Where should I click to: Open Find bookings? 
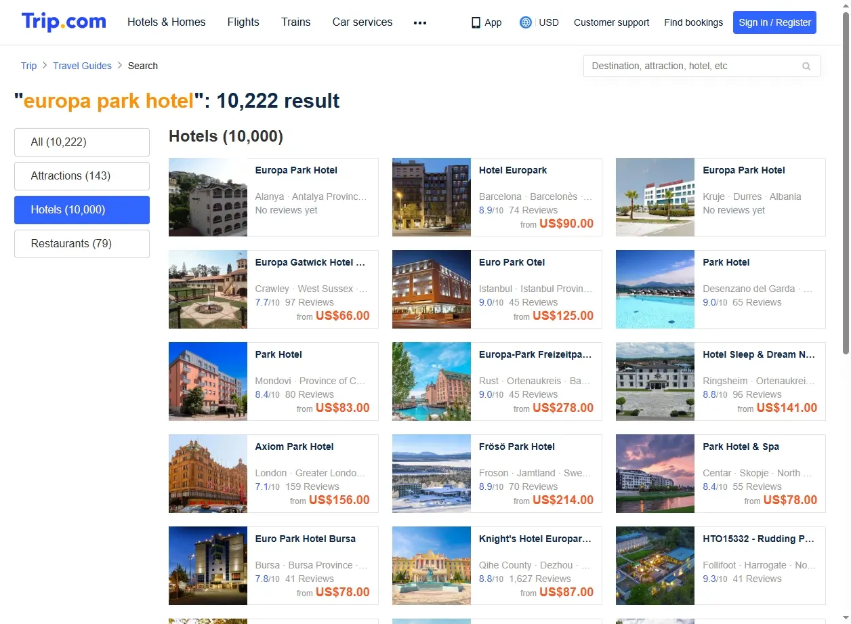tap(693, 22)
